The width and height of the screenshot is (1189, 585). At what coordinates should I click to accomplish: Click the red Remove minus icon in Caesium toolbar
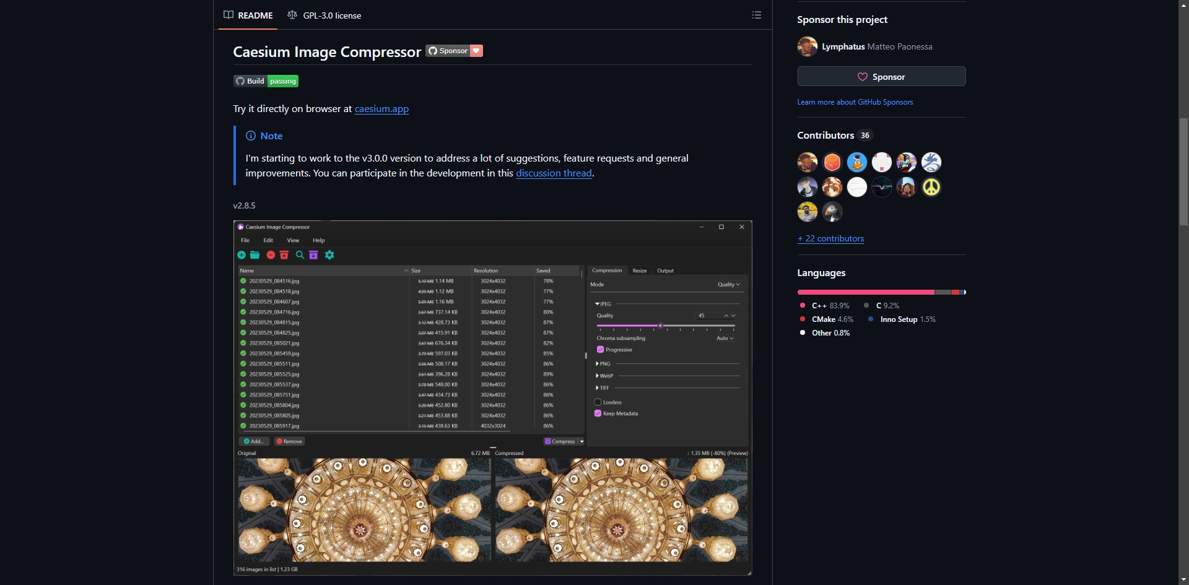(271, 255)
